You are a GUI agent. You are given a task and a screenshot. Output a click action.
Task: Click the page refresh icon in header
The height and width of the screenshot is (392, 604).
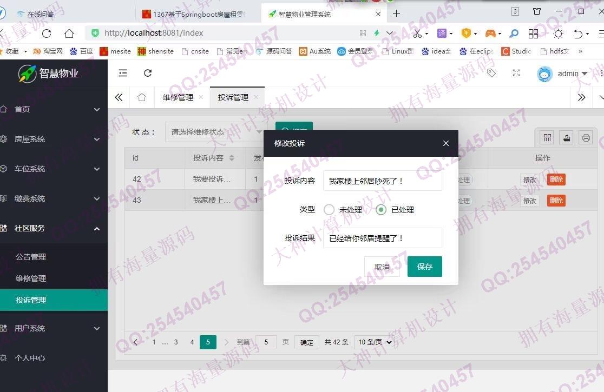pos(148,73)
